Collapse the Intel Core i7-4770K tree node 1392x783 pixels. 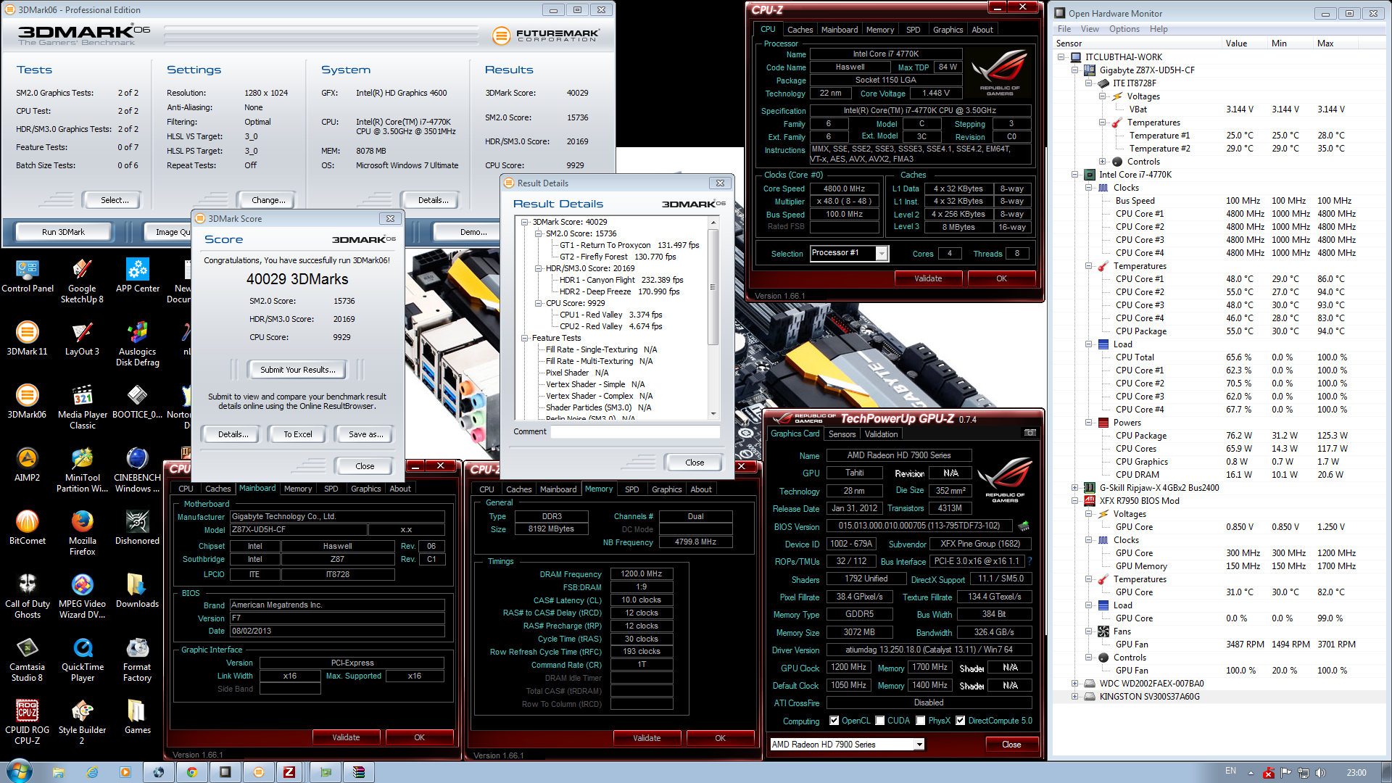(1075, 175)
